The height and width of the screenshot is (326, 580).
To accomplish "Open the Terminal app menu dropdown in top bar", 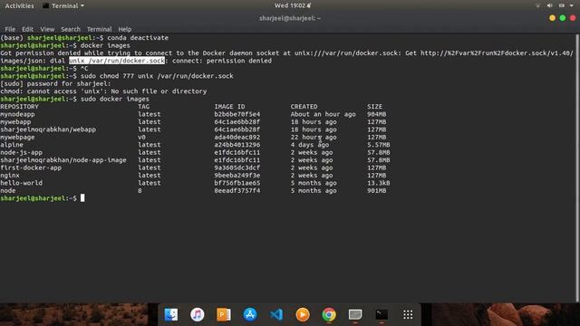I will pos(63,5).
